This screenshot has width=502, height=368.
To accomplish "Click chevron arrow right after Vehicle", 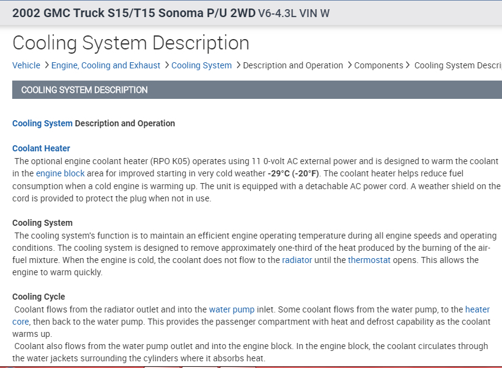I will pyautogui.click(x=46, y=65).
